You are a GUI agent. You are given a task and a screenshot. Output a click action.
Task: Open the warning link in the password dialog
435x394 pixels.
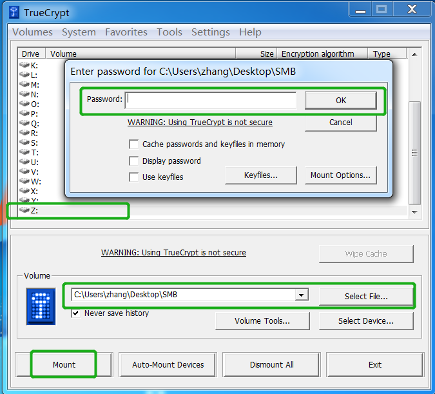pos(200,123)
